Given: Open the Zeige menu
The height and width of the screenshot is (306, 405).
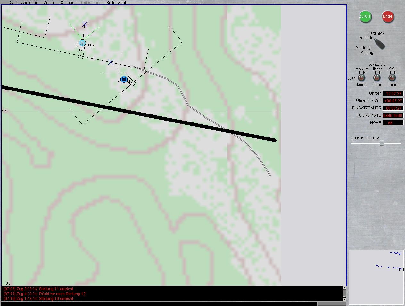Looking at the screenshot, I should point(49,3).
